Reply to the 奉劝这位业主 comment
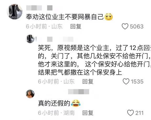The height and width of the screenshot is (120, 151). (76, 26)
